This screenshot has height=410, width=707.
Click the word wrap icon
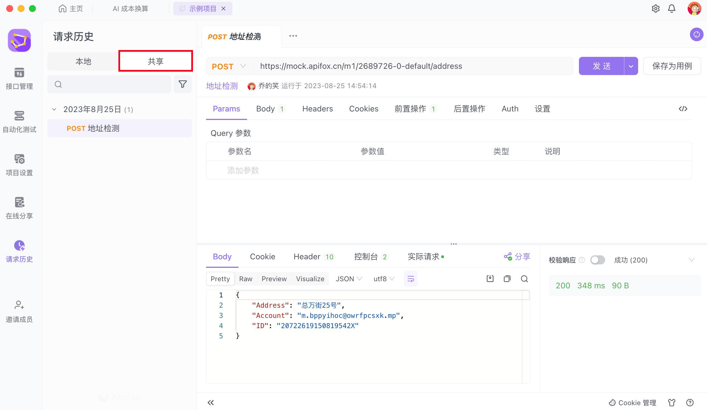[x=410, y=279]
